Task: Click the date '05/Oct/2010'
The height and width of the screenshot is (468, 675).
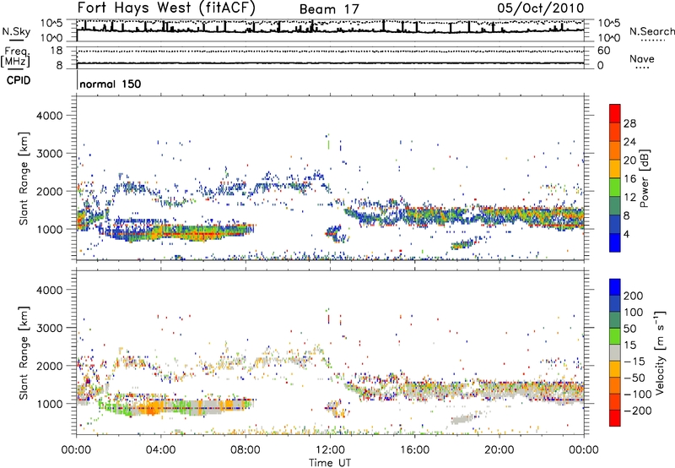Action: pyautogui.click(x=541, y=8)
